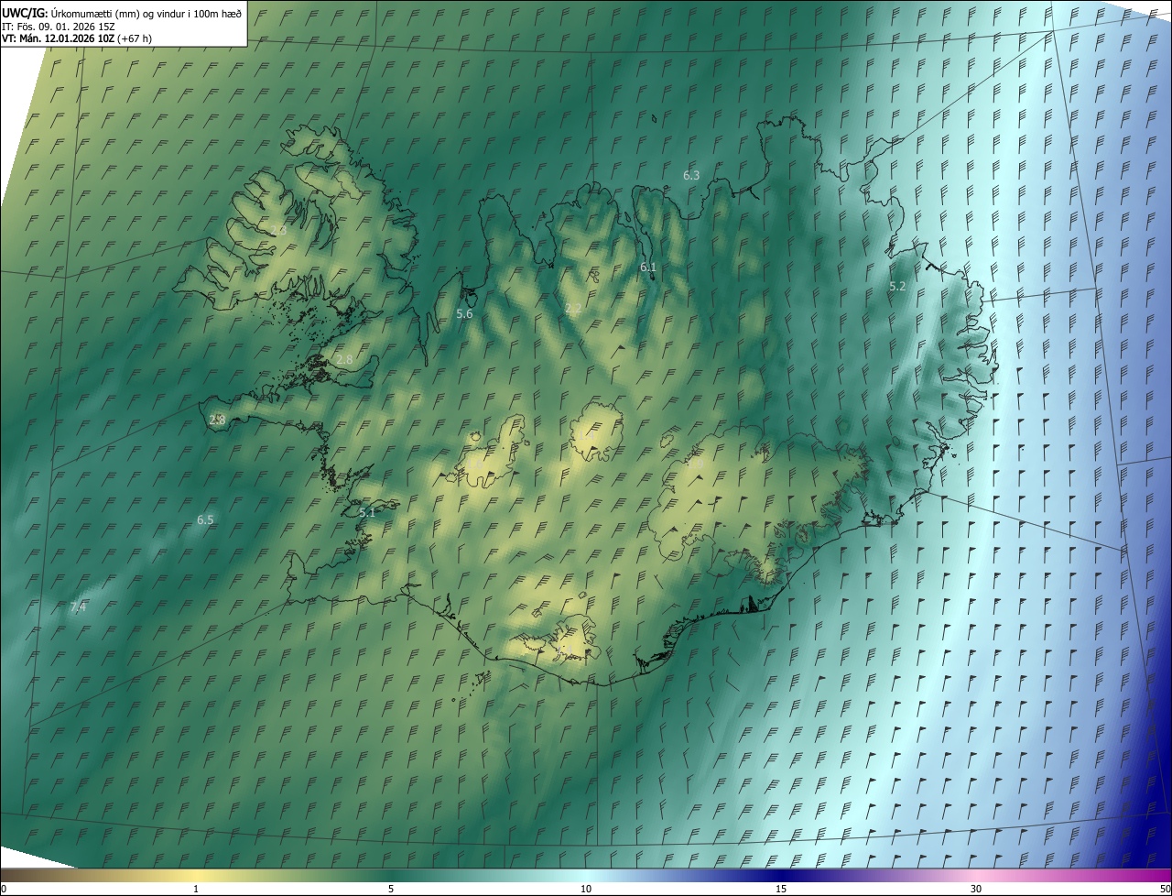Click the color scale tick labeled 1
The width and height of the screenshot is (1172, 896).
[196, 889]
